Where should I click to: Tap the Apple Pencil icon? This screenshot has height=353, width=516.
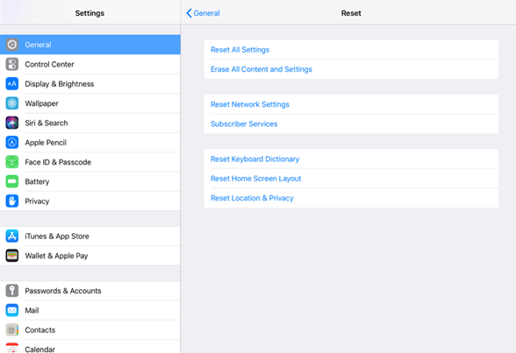pyautogui.click(x=12, y=143)
